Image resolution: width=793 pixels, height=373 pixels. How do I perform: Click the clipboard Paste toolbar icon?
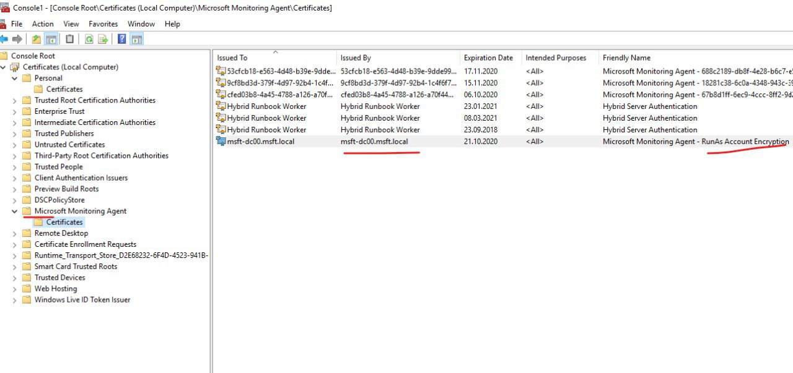[70, 39]
